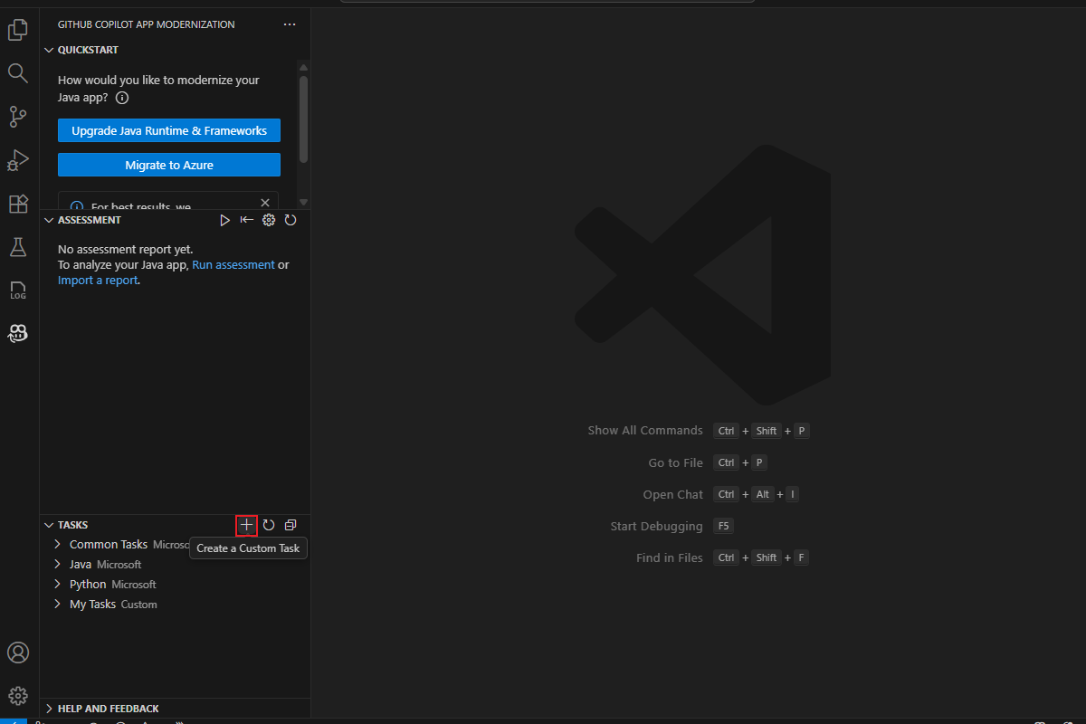
Task: Open the panel's more actions ellipsis menu
Action: 290,24
